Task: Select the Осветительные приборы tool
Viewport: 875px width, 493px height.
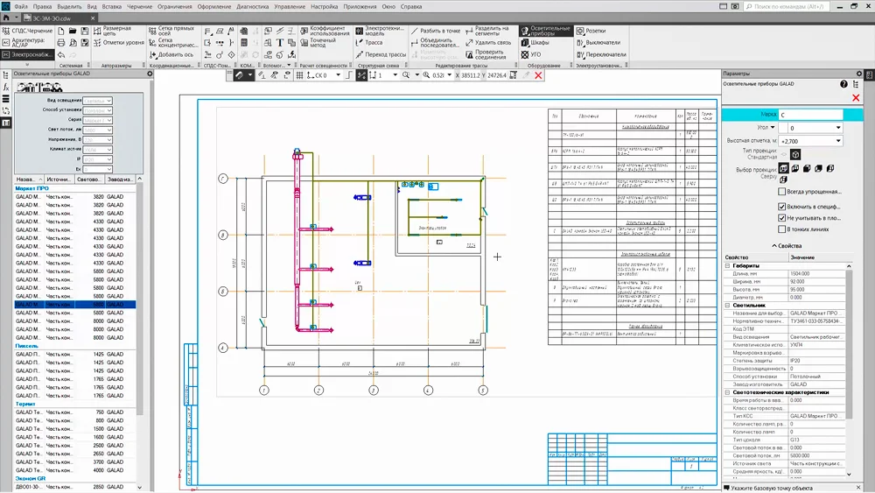Action: tap(545, 30)
